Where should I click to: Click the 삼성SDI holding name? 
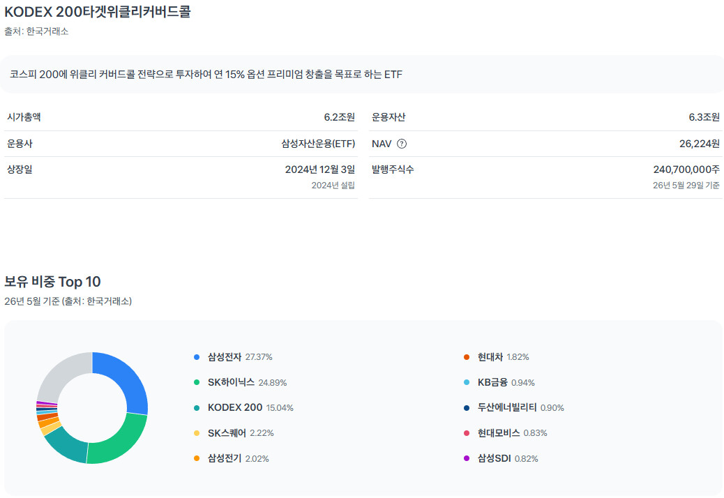click(x=494, y=459)
